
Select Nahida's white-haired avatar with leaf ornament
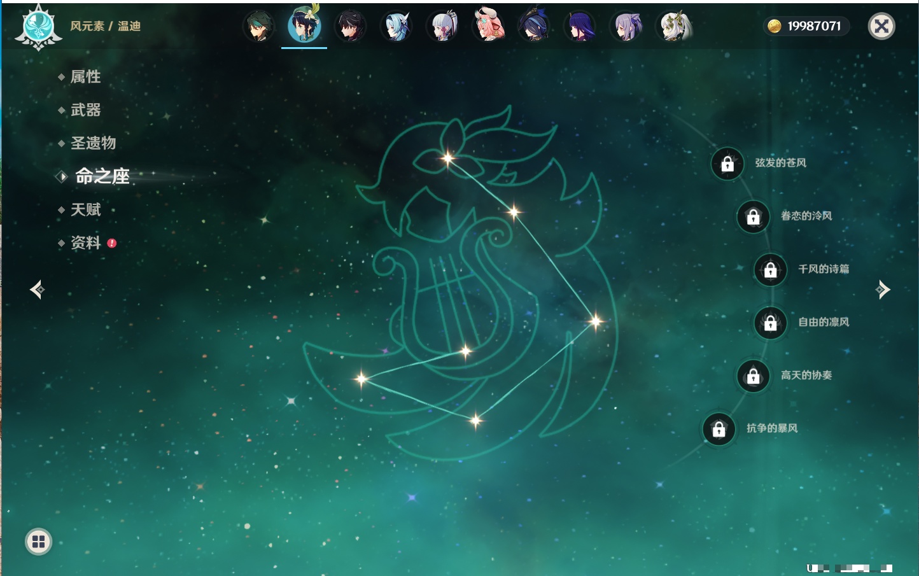(x=673, y=26)
